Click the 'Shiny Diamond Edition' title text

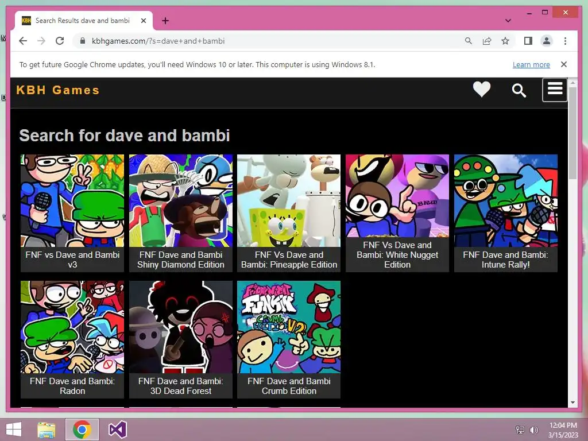tap(181, 265)
